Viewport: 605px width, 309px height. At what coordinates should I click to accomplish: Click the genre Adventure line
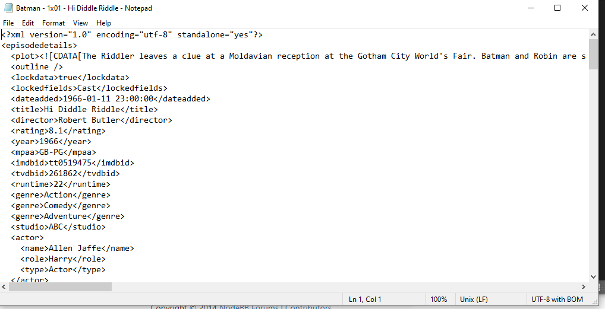[x=68, y=216]
